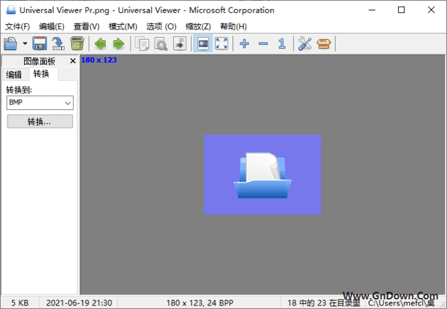Click the 2021-06-19 21:30 status bar date
Viewport: 447px width, 309px height.
coord(79,303)
